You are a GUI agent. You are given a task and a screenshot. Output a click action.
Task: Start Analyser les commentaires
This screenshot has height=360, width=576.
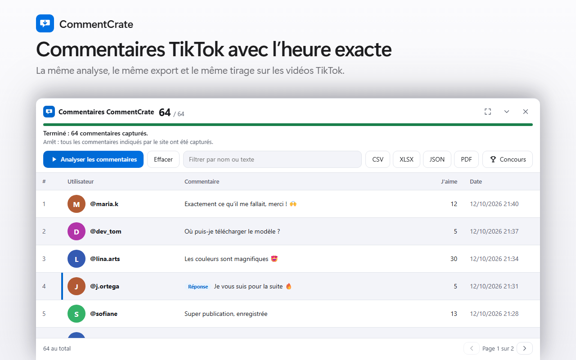pos(93,159)
